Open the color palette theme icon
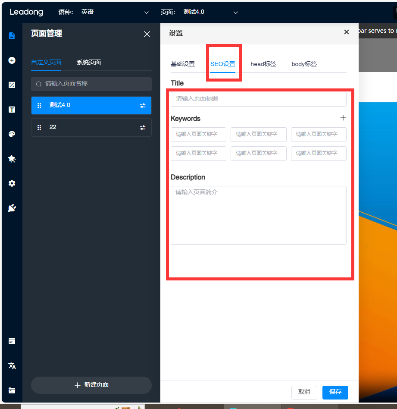Screen dimensions: 397x409 [12, 134]
